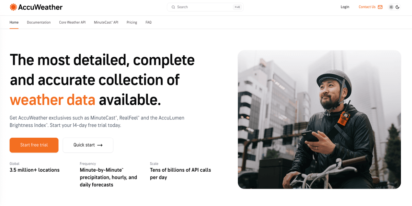Click the search magnifier icon

(x=173, y=7)
